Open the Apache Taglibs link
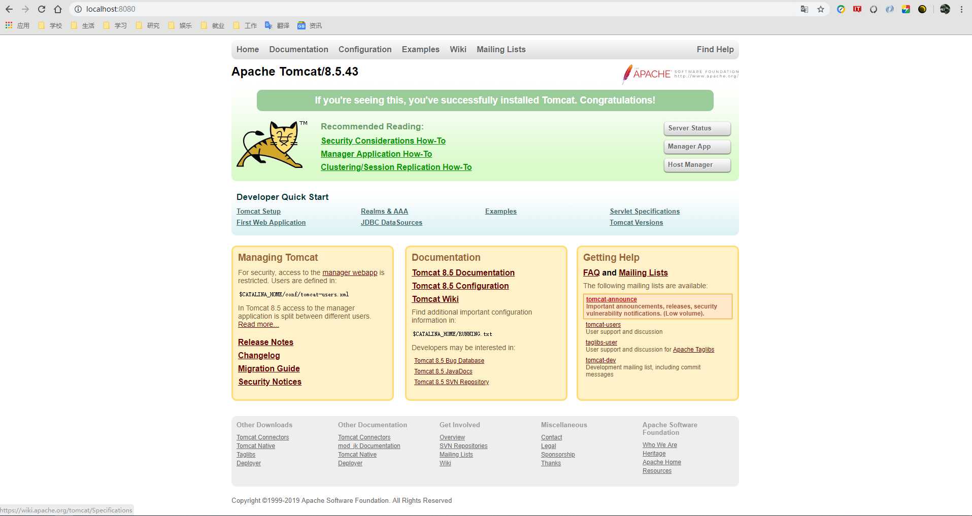Viewport: 972px width, 516px height. coord(693,350)
